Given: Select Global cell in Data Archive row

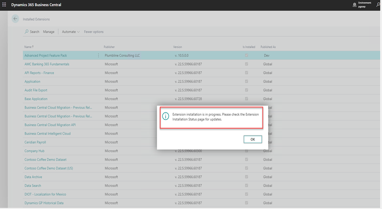Looking at the screenshot, I should [267, 177].
